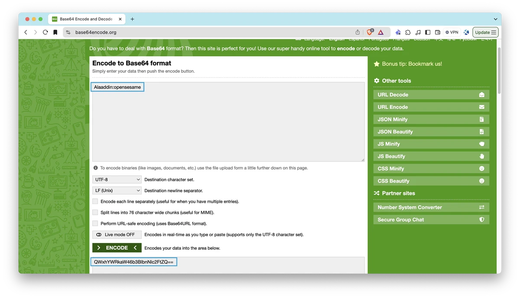Image resolution: width=520 pixels, height=298 pixels.
Task: Select the English language option
Action: click(337, 39)
